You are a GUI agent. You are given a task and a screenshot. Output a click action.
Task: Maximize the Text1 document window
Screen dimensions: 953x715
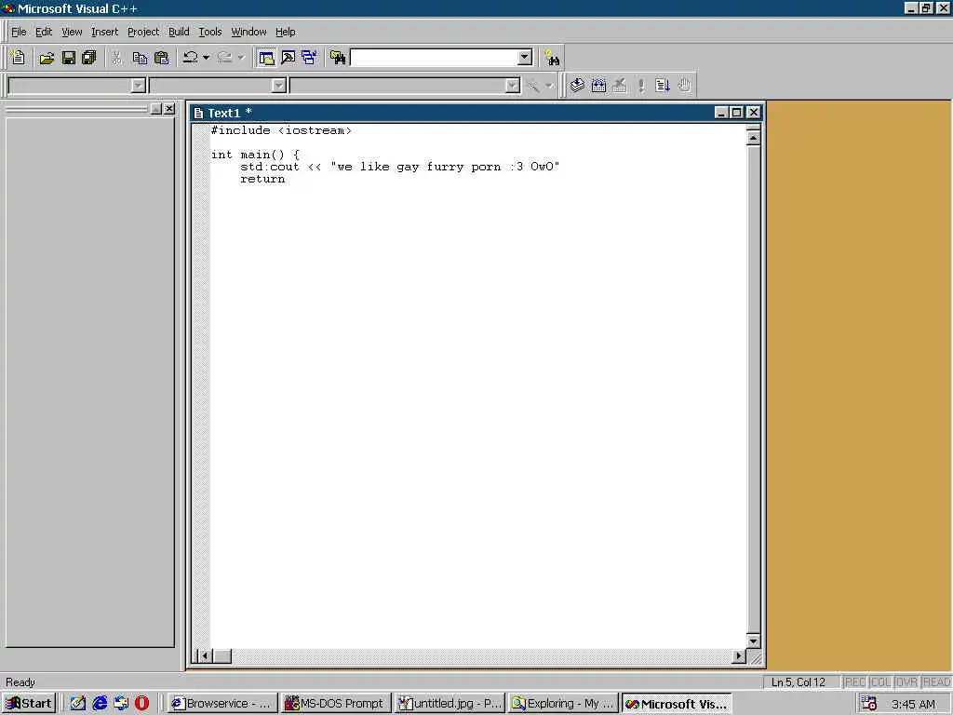[737, 113]
